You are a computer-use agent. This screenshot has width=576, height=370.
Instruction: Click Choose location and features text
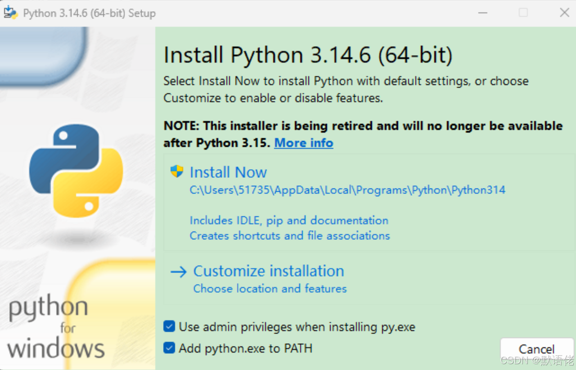[270, 288]
